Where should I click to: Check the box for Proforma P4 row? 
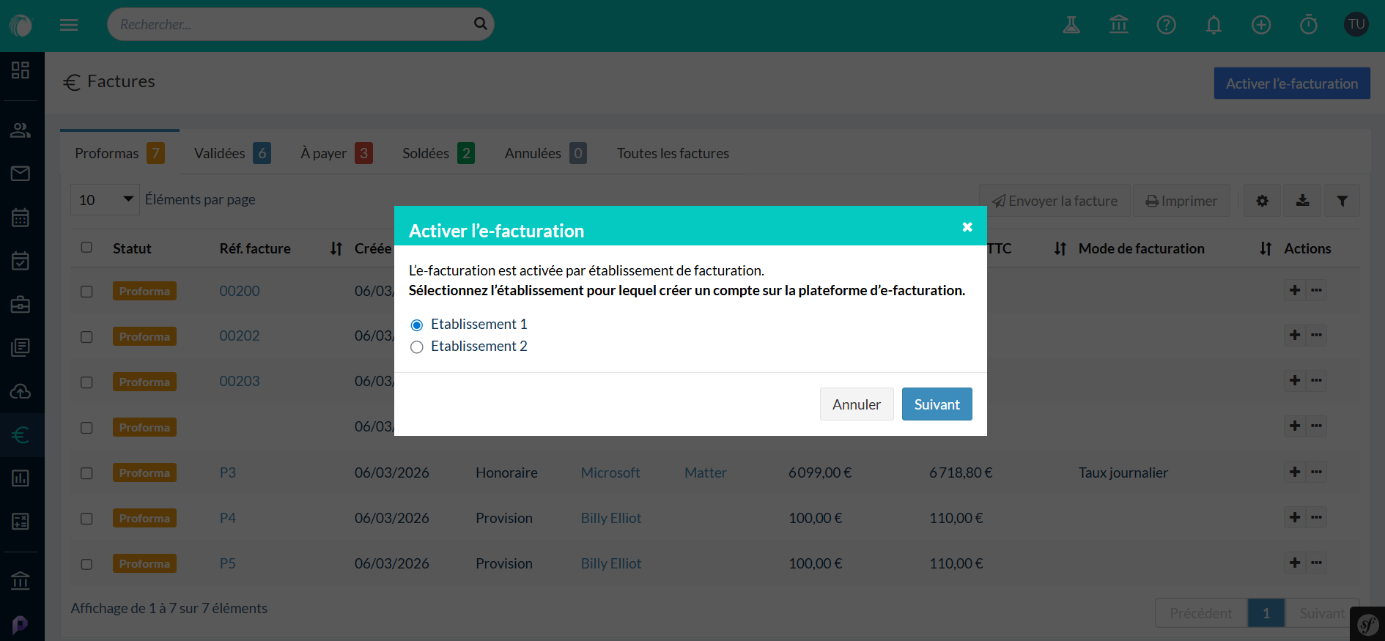(x=86, y=519)
